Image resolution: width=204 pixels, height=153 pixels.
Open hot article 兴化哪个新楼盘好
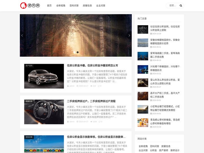[x=165, y=68]
